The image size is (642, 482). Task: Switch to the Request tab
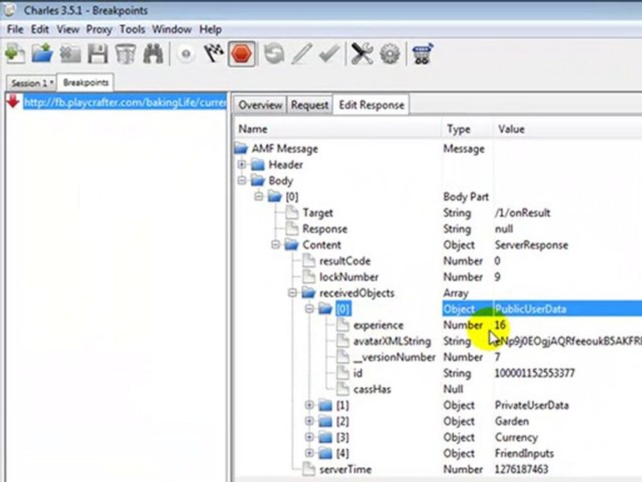[310, 105]
